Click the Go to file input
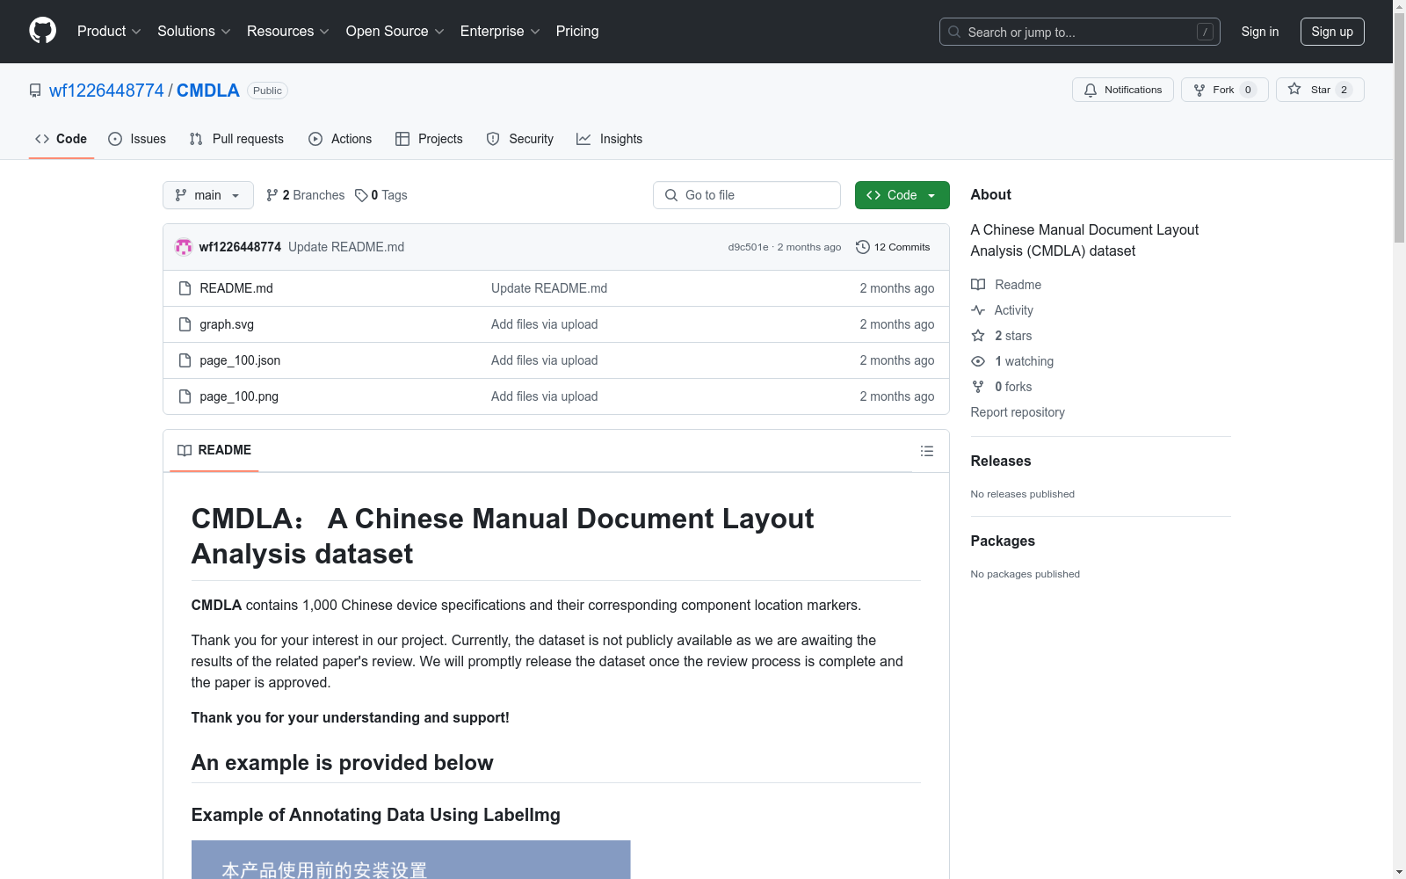Viewport: 1406px width, 879px height. point(747,195)
